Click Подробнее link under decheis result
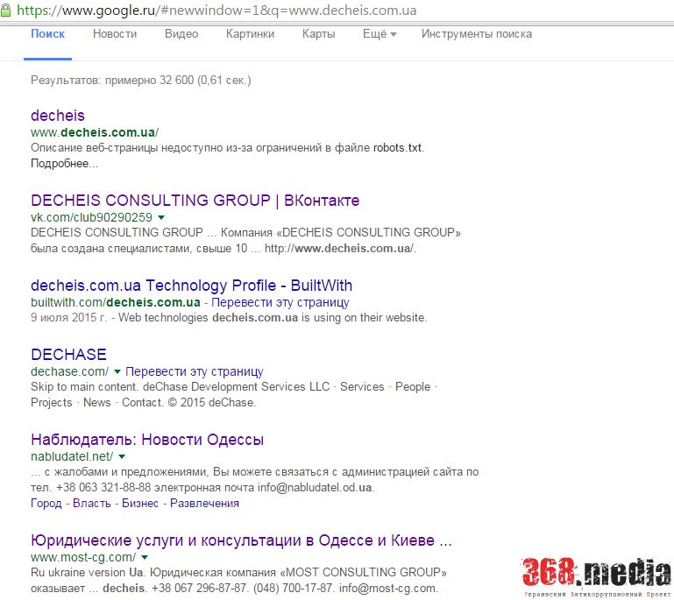 [64, 164]
